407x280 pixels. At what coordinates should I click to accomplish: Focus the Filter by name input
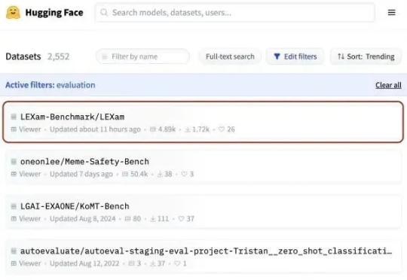[x=142, y=56]
